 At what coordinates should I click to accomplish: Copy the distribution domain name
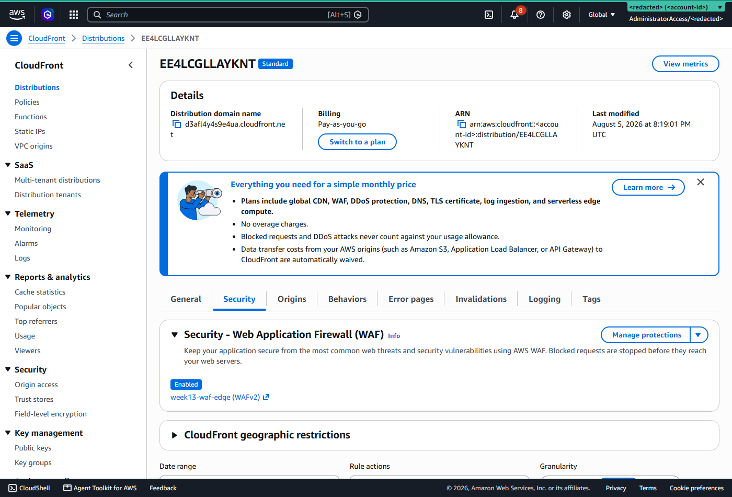click(x=177, y=124)
